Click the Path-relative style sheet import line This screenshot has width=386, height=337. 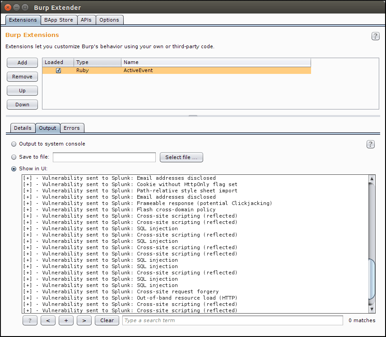coord(130,191)
